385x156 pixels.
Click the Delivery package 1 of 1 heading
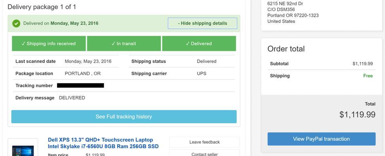[42, 7]
